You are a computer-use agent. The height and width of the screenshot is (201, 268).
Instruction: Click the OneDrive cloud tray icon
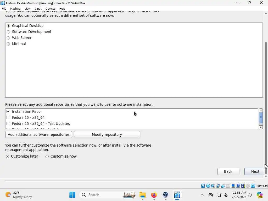click(x=211, y=195)
